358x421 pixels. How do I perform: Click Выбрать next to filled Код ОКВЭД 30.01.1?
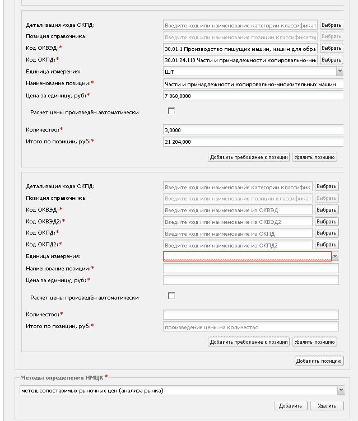click(332, 48)
